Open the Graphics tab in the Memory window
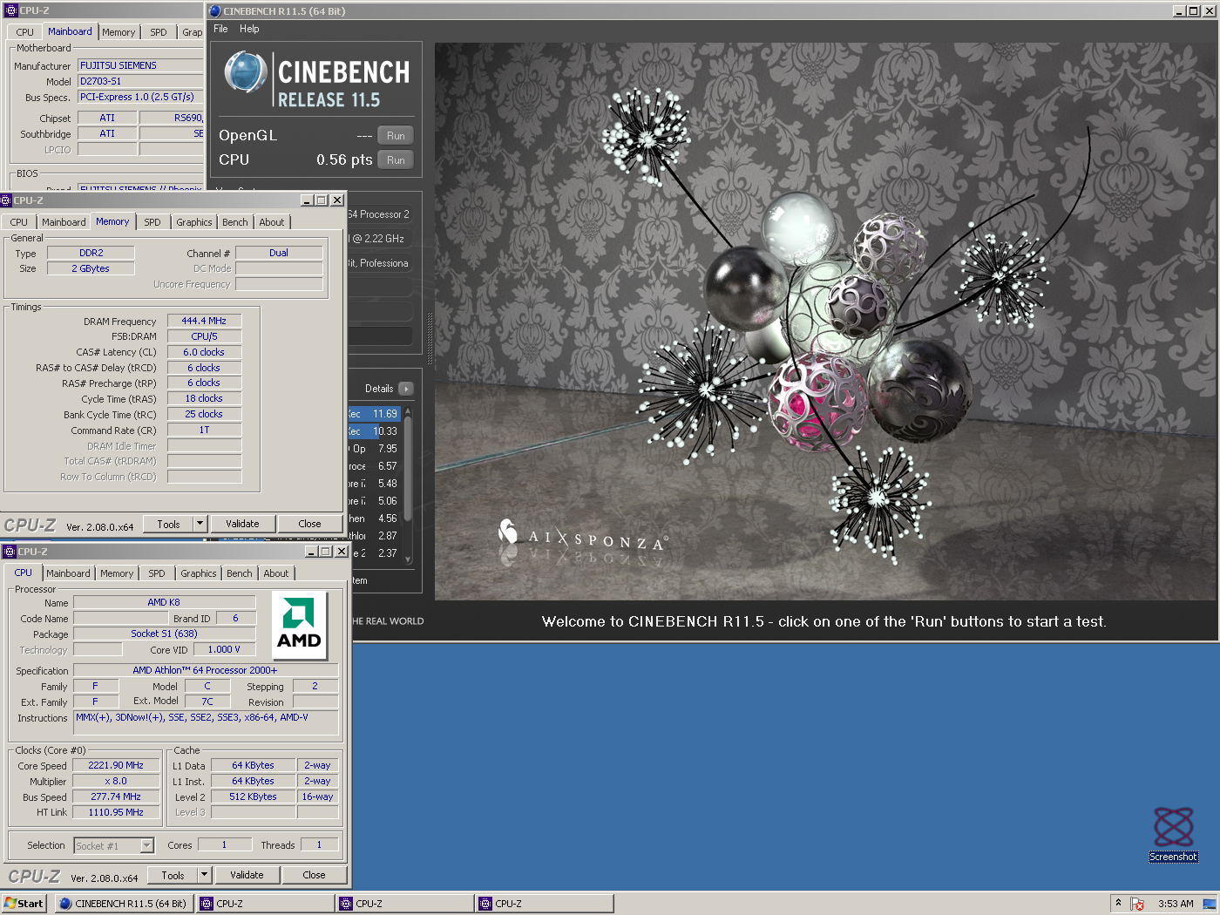1220x915 pixels. [x=193, y=222]
